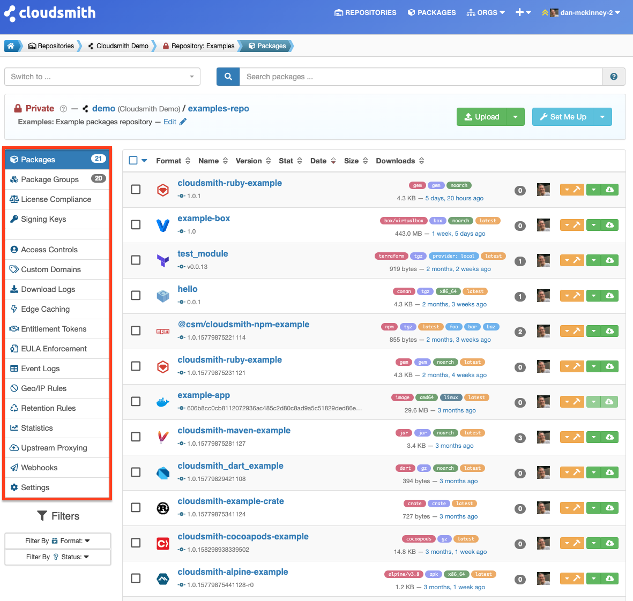The height and width of the screenshot is (601, 633).
Task: Click the Cloudsmith Demo breadcrumb
Action: 118,46
